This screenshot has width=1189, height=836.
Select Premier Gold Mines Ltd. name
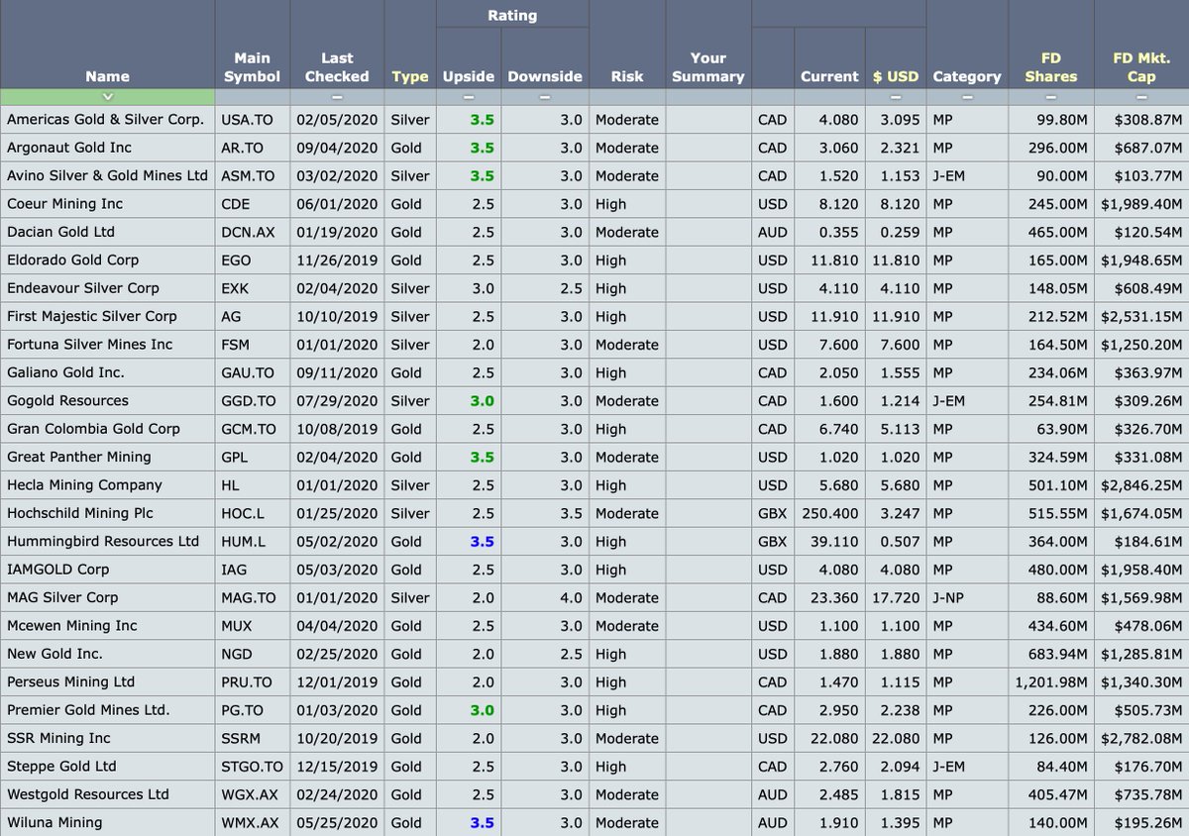(x=88, y=710)
